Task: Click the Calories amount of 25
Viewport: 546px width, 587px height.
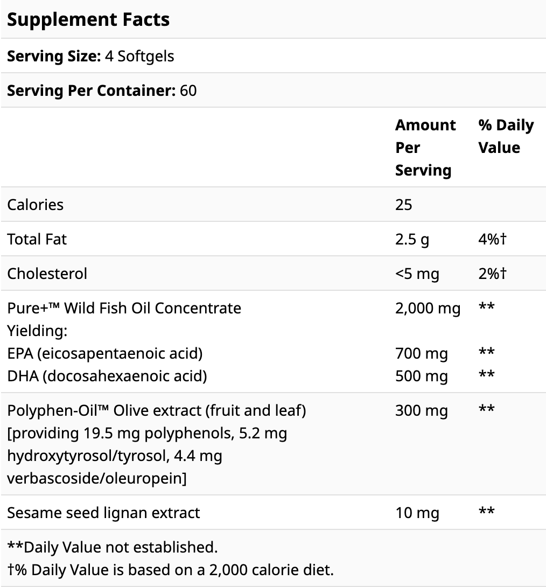Action: [403, 205]
